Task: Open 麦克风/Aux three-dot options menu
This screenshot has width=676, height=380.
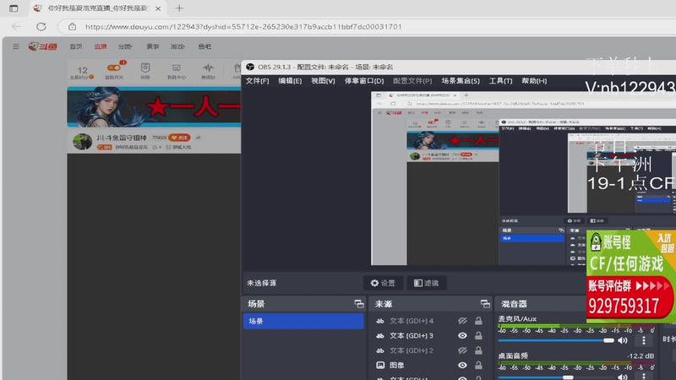Action: tap(644, 340)
